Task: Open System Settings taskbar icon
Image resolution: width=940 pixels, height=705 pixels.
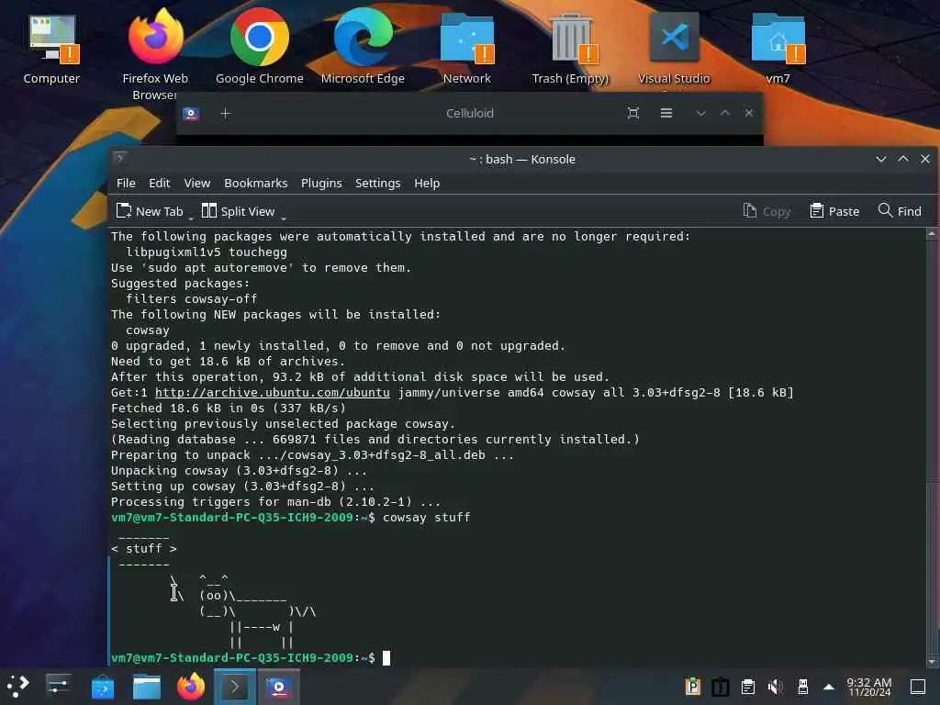Action: 58,687
